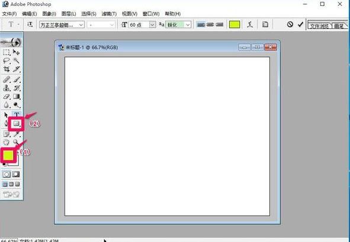Open the 窗口(W) menu
Image resolution: width=350 pixels, height=242 pixels.
click(x=151, y=14)
